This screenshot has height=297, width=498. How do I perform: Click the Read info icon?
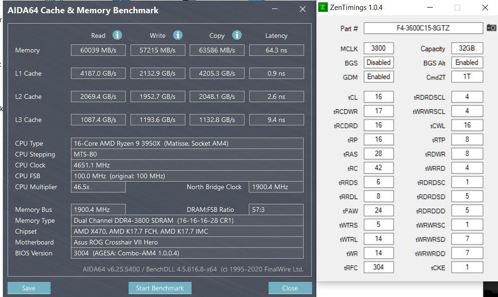[x=117, y=35]
